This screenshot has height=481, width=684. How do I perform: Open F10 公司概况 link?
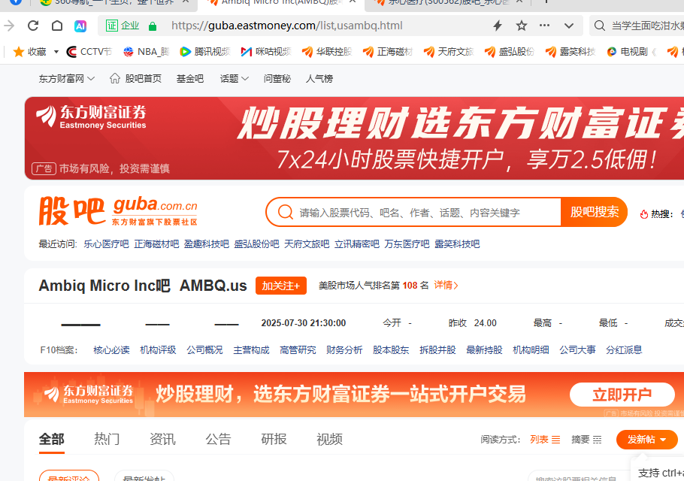[x=204, y=349]
